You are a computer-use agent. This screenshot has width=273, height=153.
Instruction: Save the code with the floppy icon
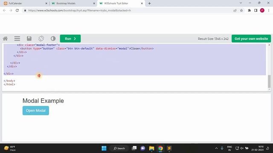(29, 39)
